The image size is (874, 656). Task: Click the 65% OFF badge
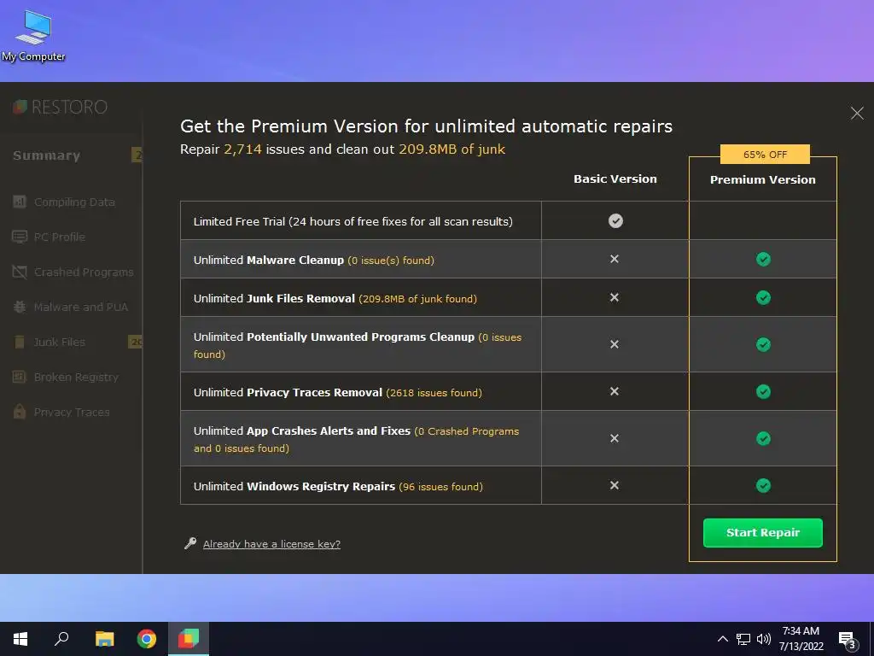[x=765, y=155]
